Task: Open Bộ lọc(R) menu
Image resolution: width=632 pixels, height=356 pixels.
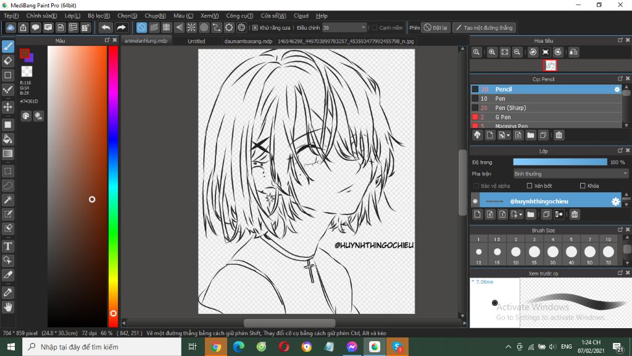Action: (99, 15)
